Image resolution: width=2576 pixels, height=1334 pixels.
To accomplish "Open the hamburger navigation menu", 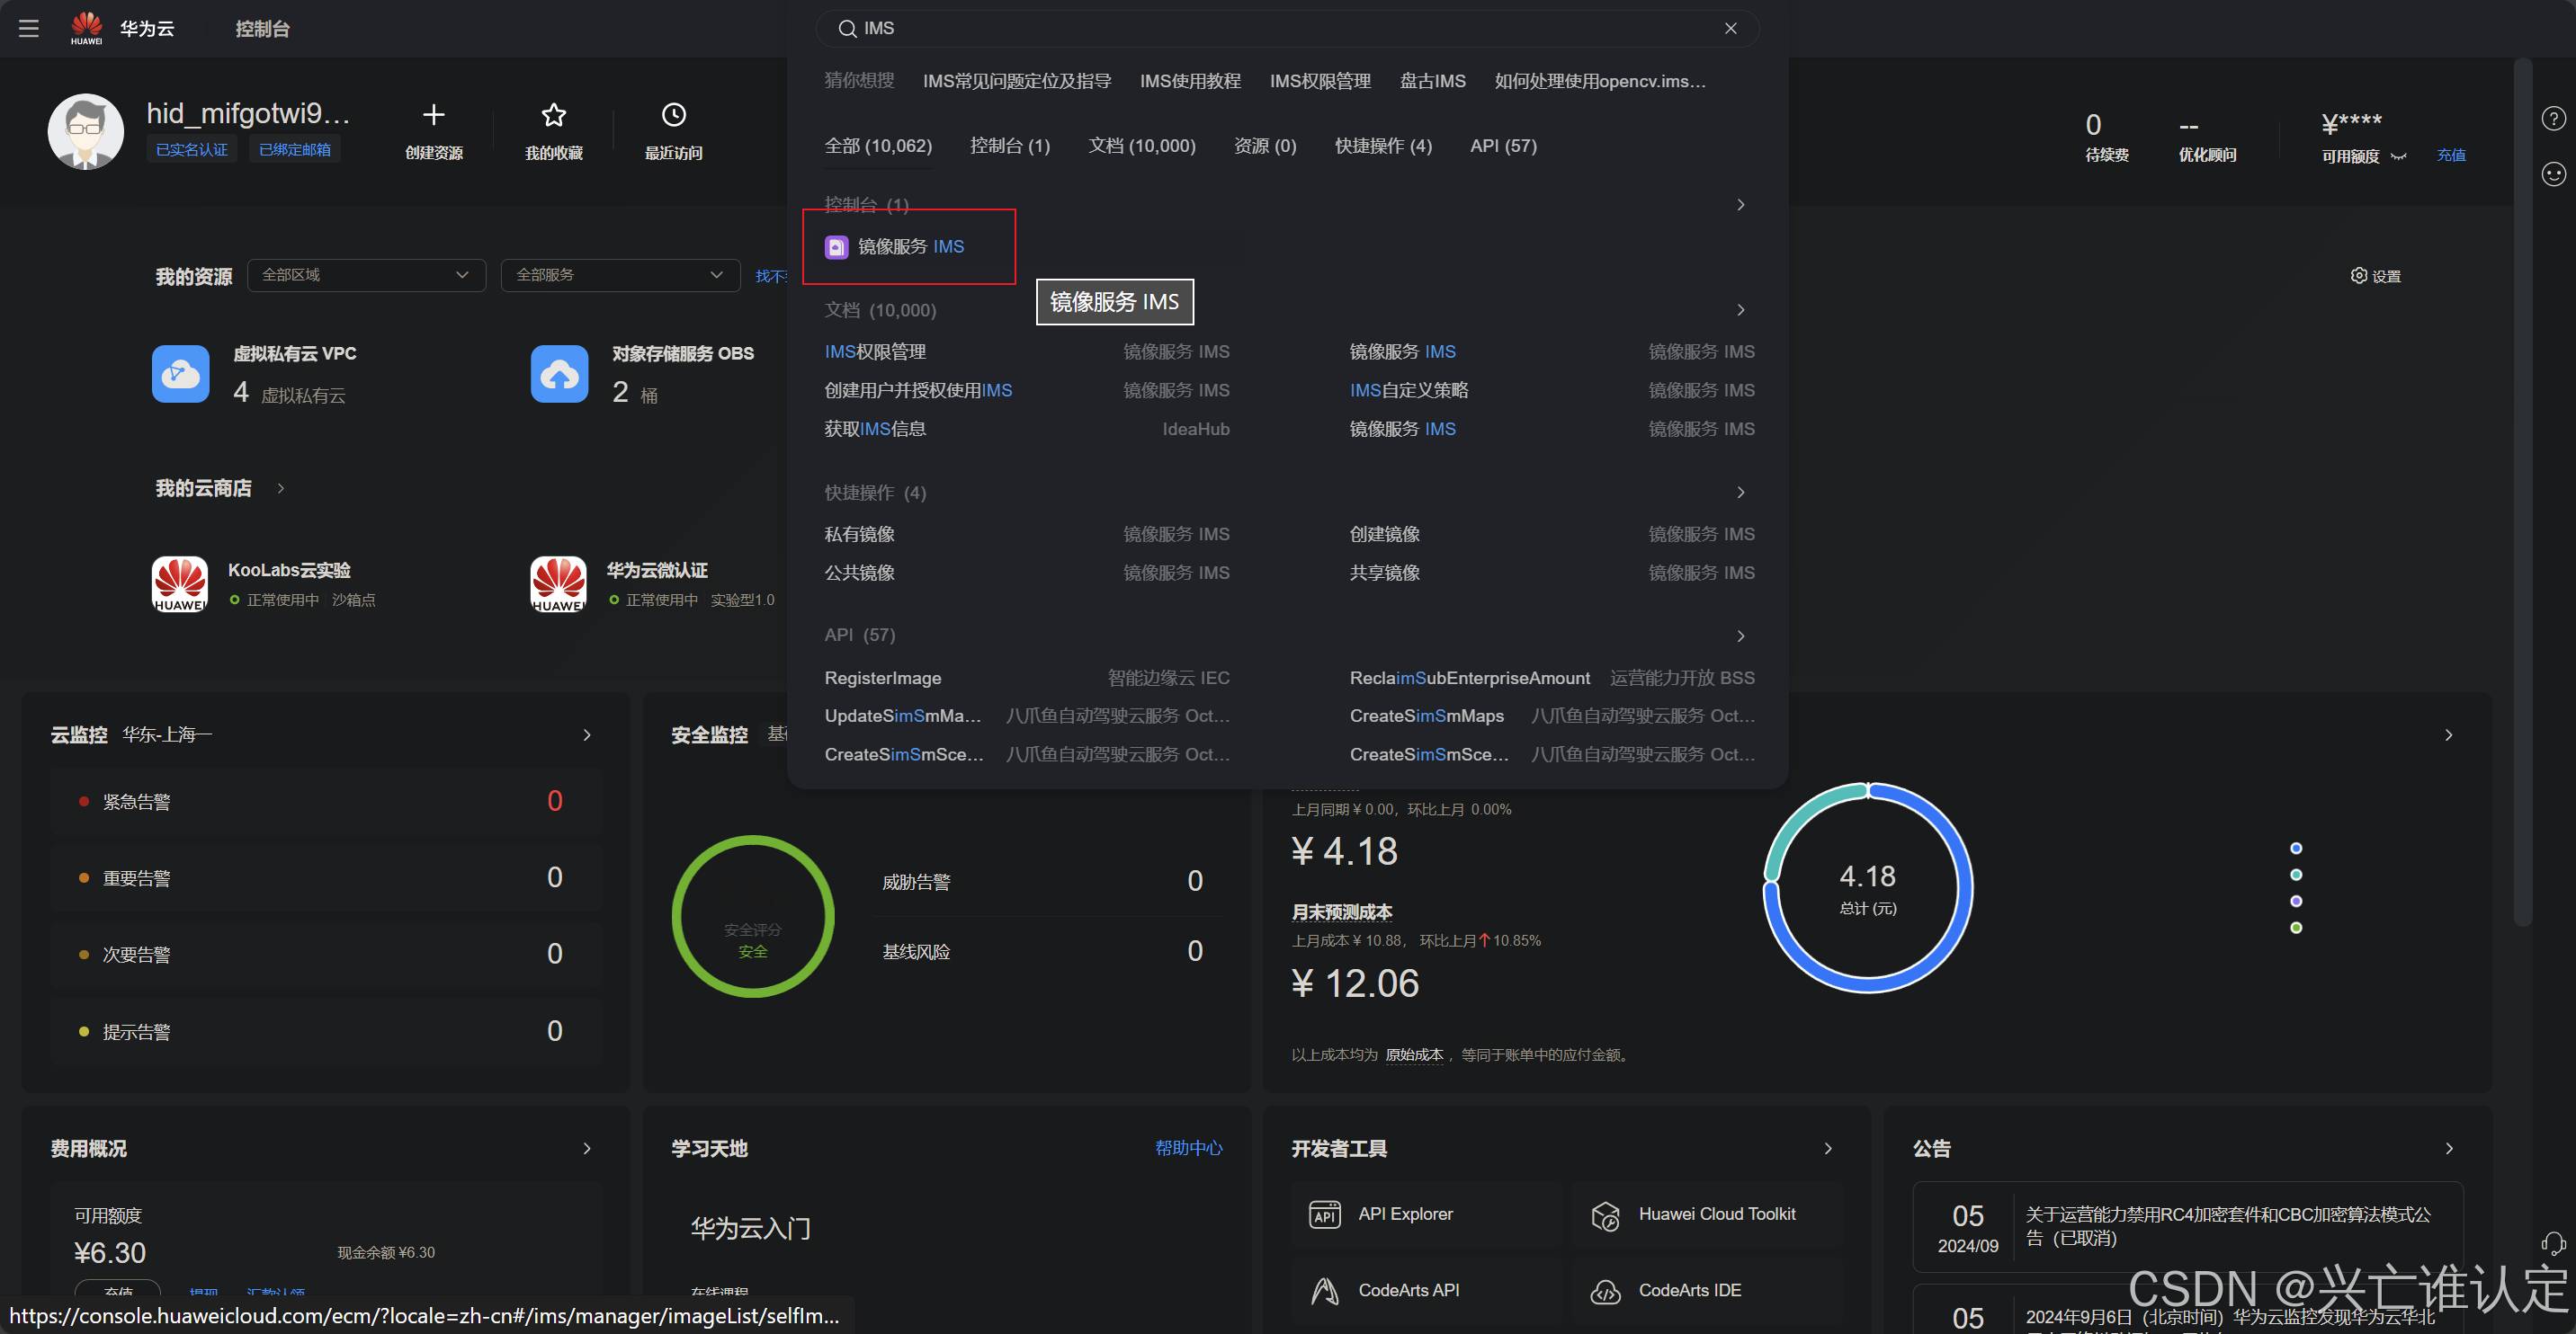I will click(x=29, y=28).
